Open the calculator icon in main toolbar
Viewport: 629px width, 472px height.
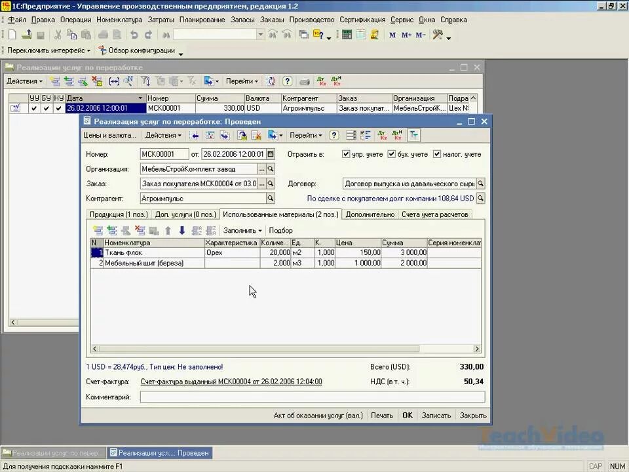pos(347,35)
